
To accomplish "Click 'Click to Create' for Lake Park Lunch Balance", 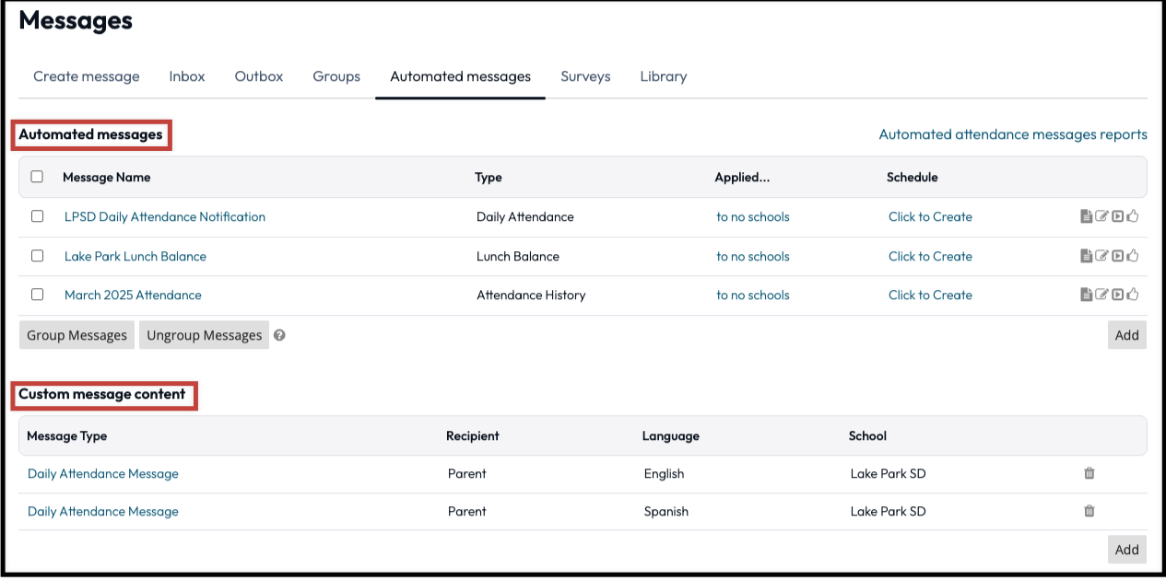I will pos(929,256).
